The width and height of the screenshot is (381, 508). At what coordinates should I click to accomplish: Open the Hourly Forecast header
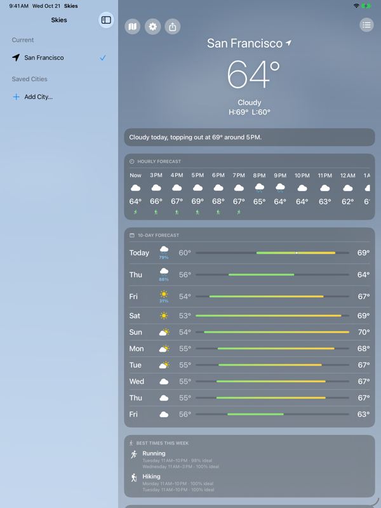[x=159, y=161]
